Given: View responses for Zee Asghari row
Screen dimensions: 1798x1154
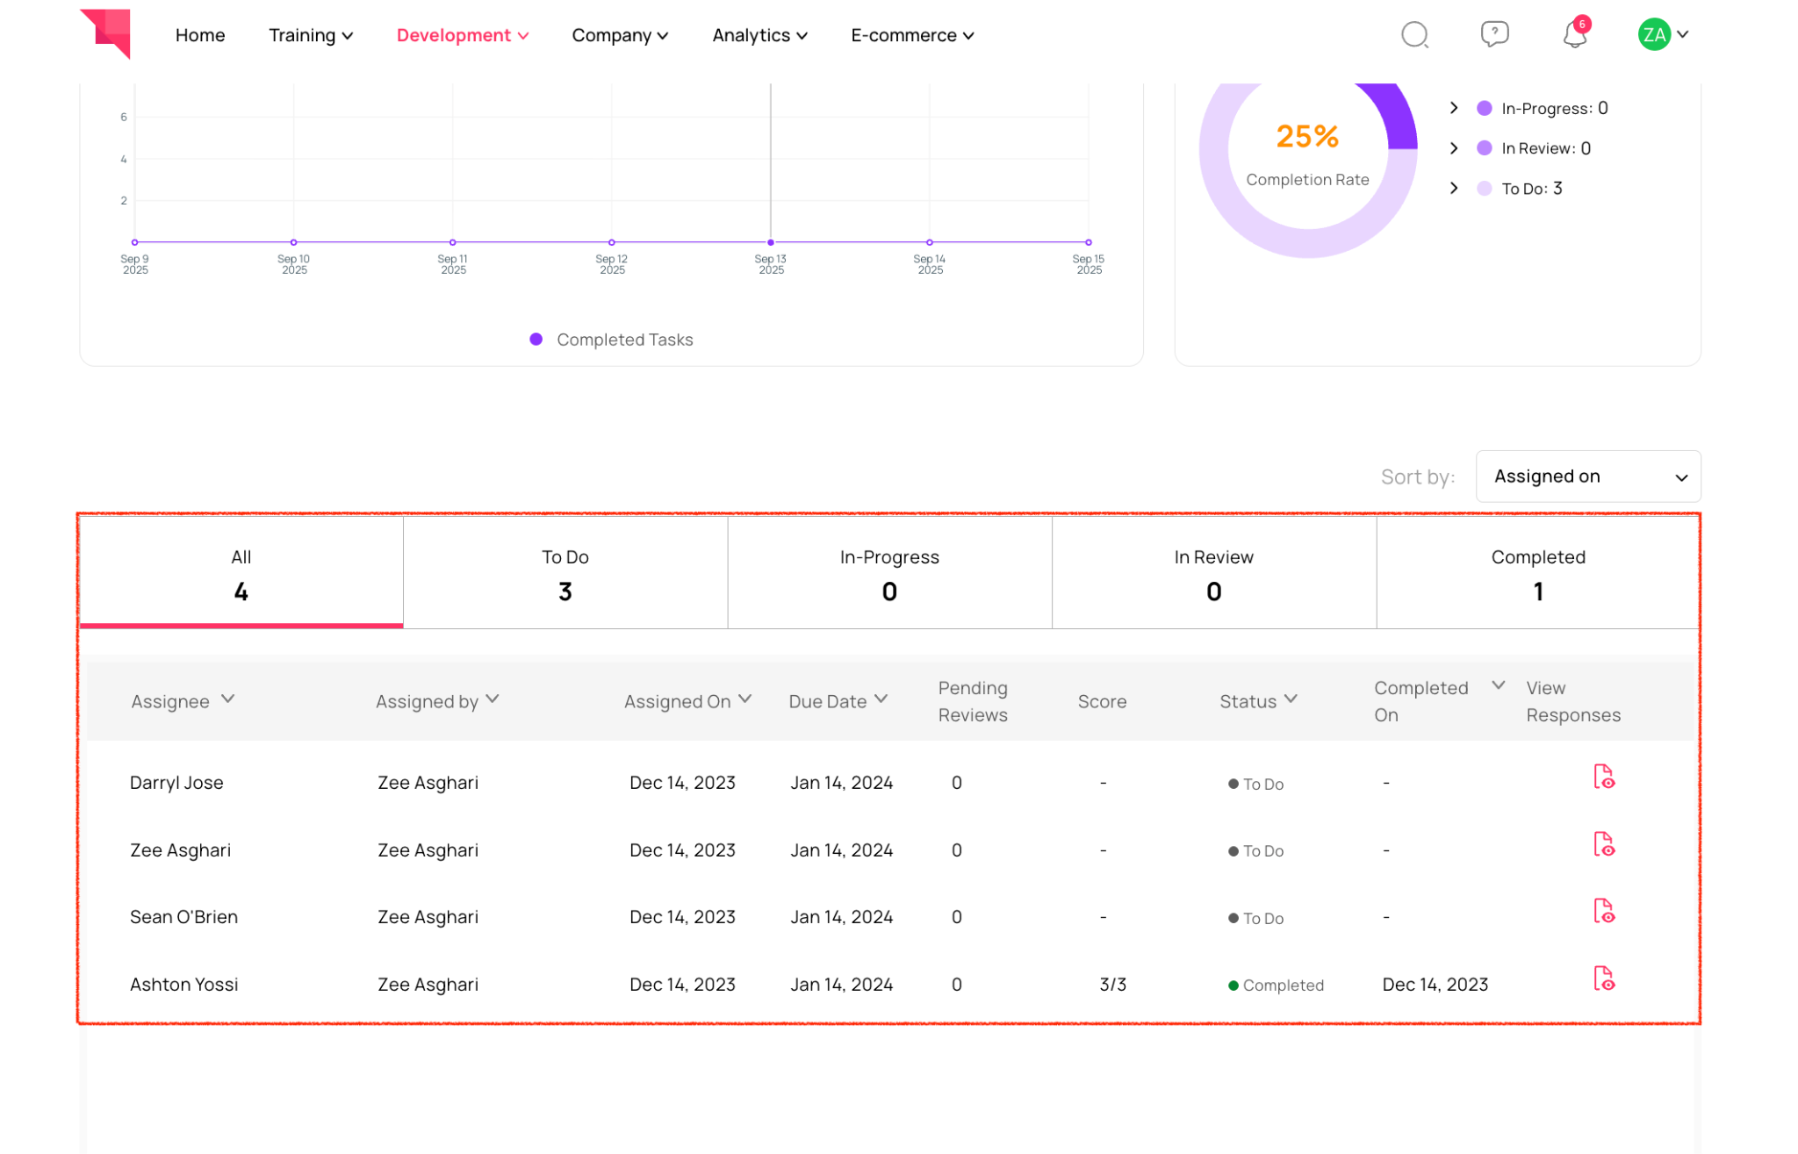Looking at the screenshot, I should pos(1603,844).
